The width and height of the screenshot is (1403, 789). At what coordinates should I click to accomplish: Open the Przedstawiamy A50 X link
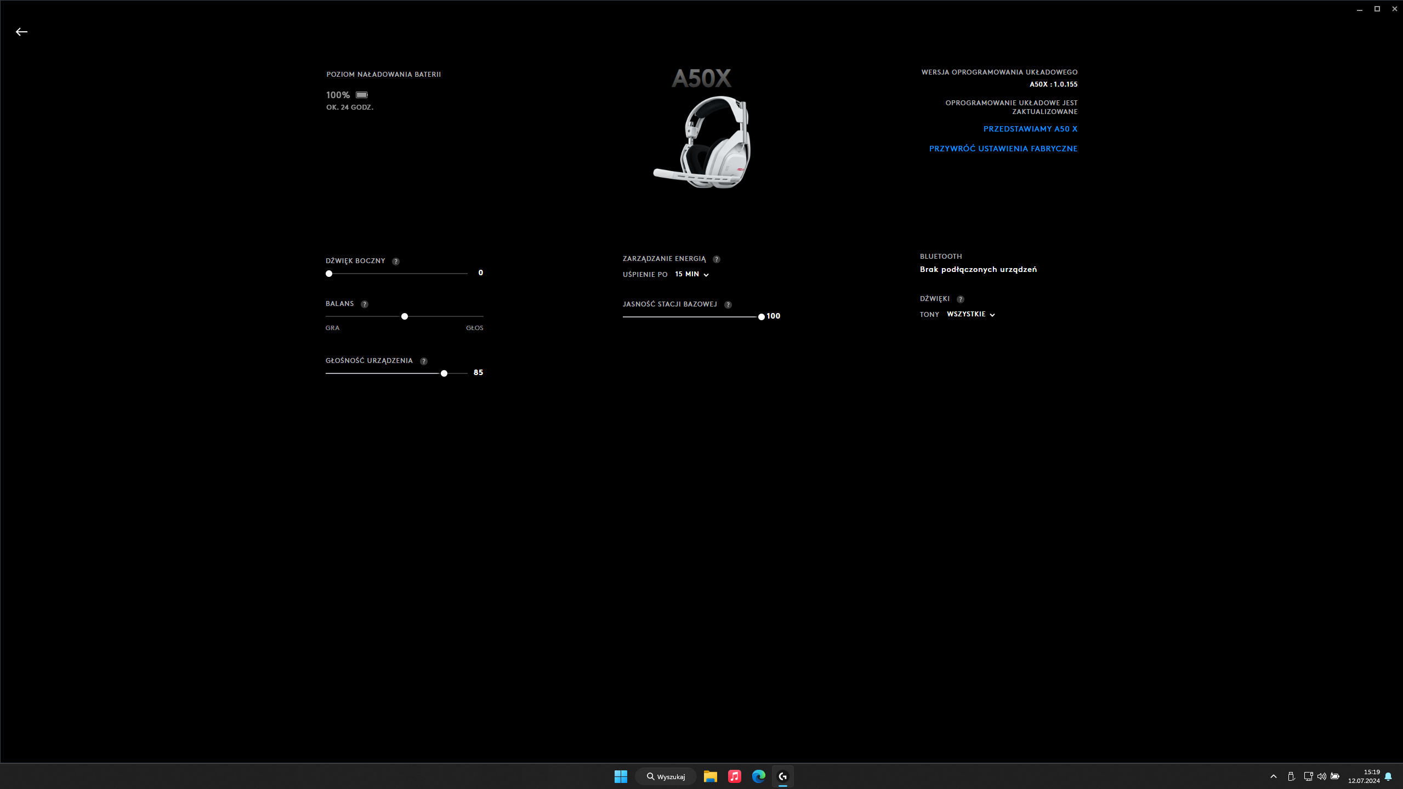[1030, 129]
